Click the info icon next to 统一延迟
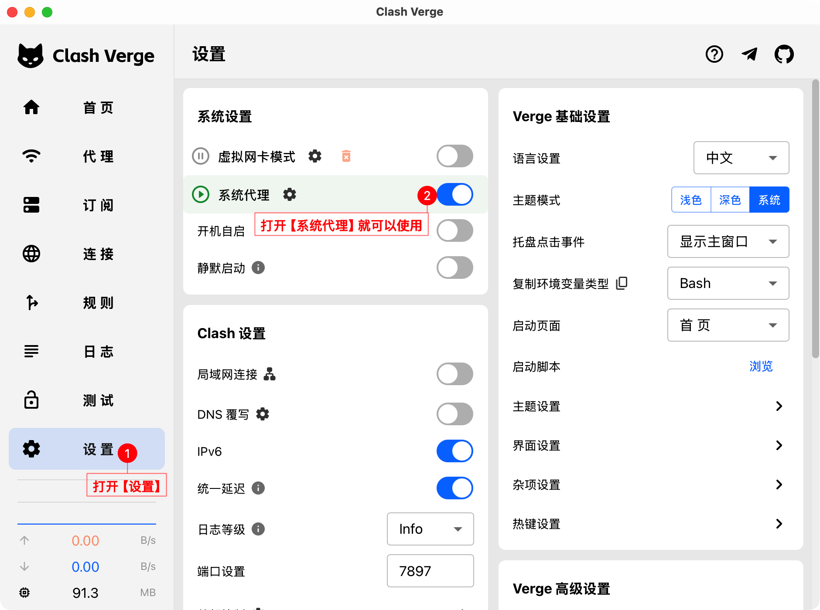Viewport: 820px width, 610px height. (258, 488)
